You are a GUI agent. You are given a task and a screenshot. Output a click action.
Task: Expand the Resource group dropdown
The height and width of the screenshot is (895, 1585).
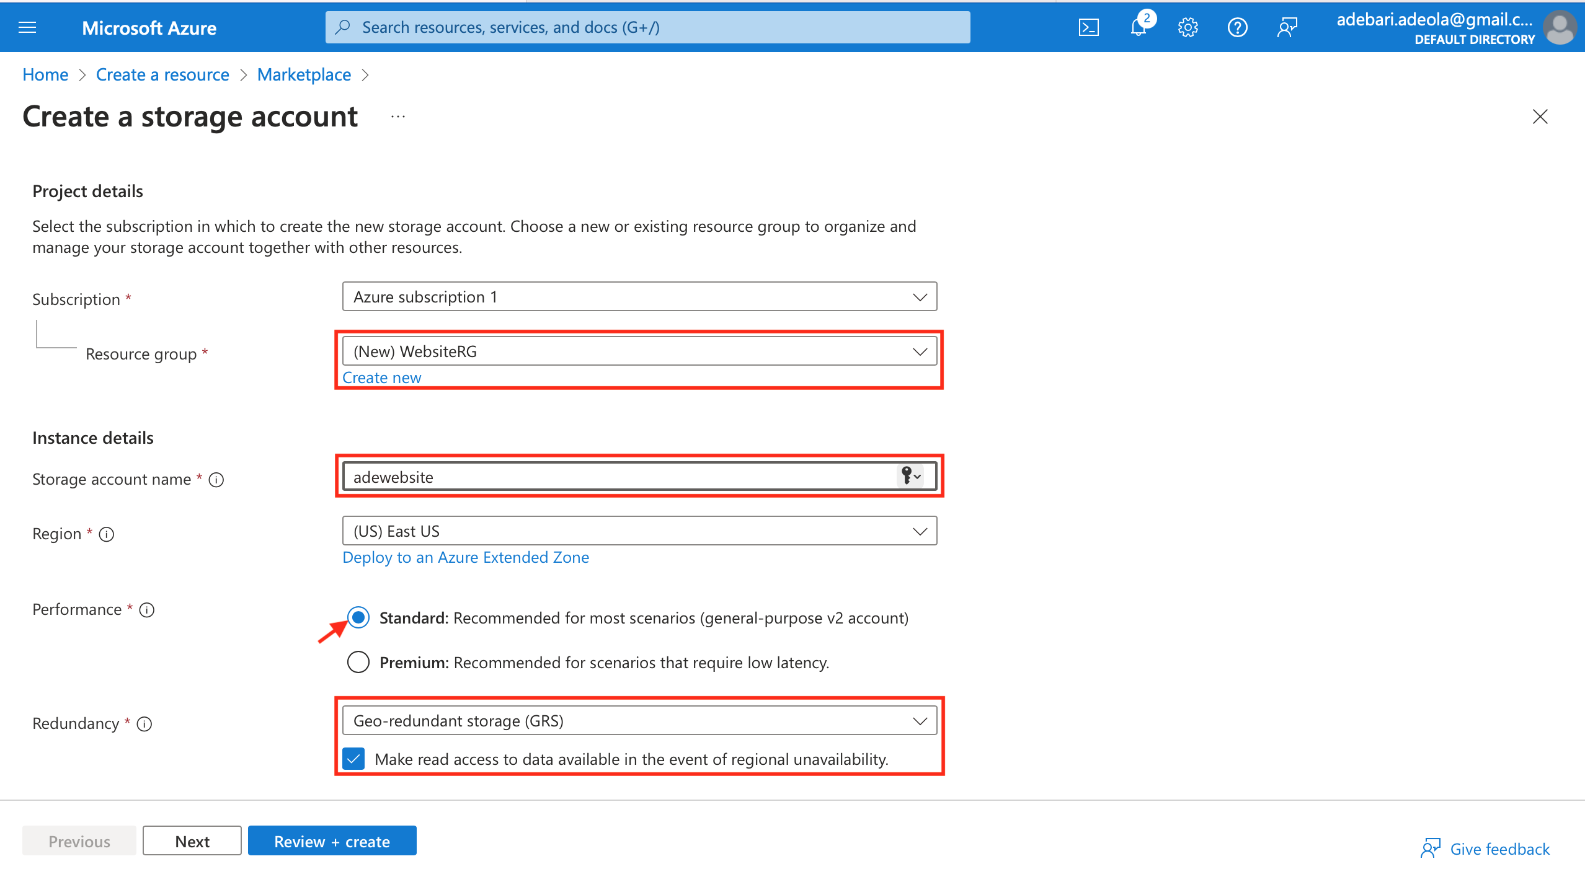(x=639, y=351)
